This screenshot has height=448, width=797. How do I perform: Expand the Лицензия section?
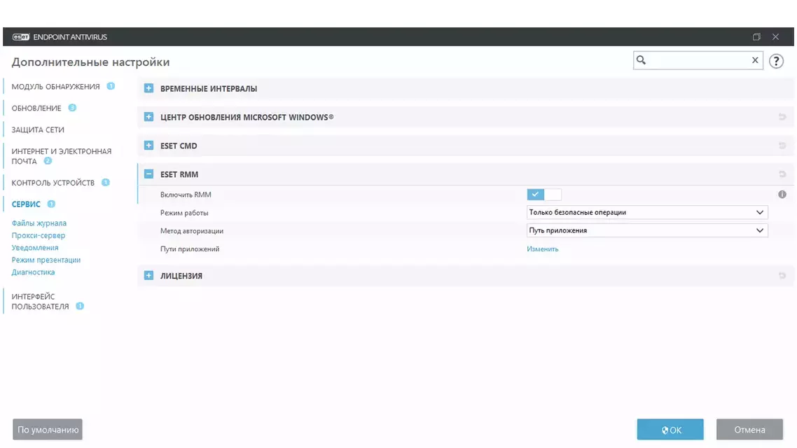tap(148, 275)
